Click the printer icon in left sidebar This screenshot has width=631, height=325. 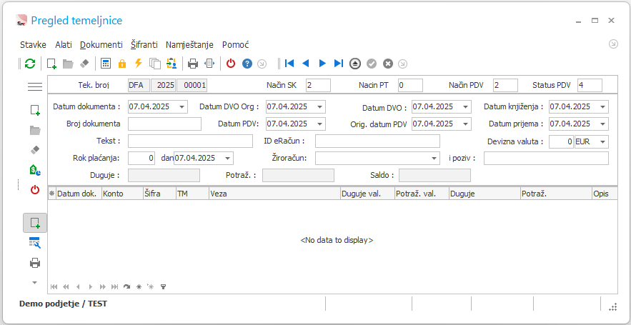click(x=35, y=263)
